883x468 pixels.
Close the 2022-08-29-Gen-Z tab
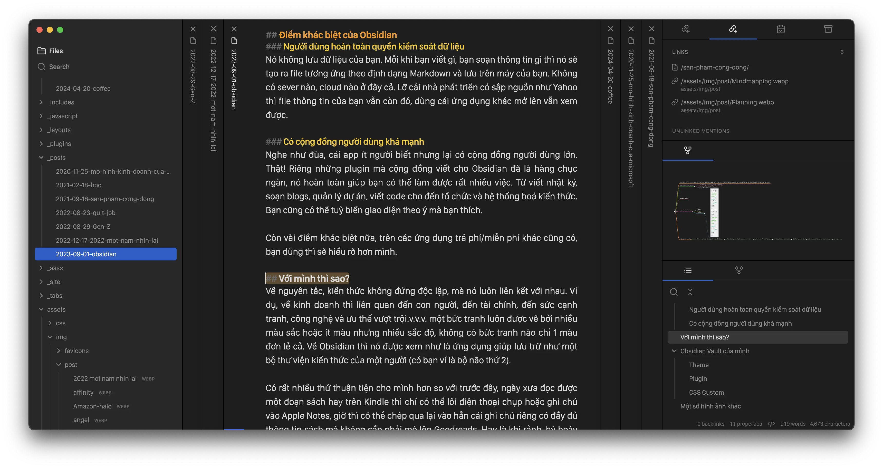pyautogui.click(x=193, y=29)
